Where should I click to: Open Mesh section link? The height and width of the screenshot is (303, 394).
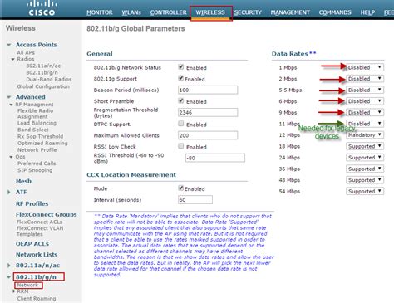(23, 181)
